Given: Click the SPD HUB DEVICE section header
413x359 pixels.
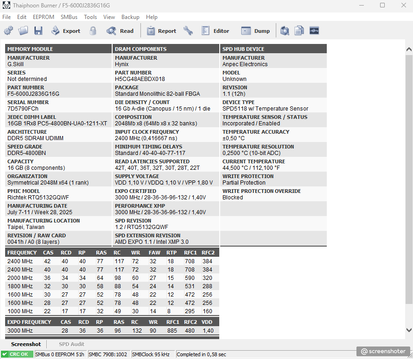Looking at the screenshot, I should pyautogui.click(x=273, y=49).
